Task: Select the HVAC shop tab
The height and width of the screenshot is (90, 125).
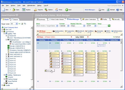Action: [x=107, y=32]
